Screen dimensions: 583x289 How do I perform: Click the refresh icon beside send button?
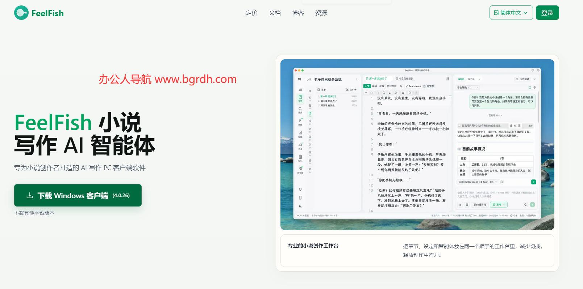click(525, 205)
